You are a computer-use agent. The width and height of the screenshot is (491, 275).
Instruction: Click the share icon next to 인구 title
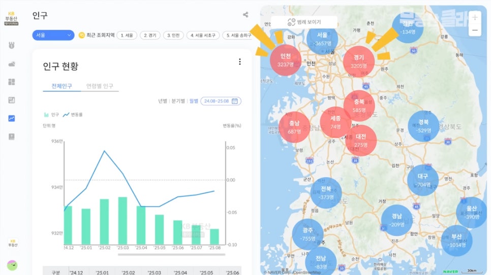pos(246,15)
